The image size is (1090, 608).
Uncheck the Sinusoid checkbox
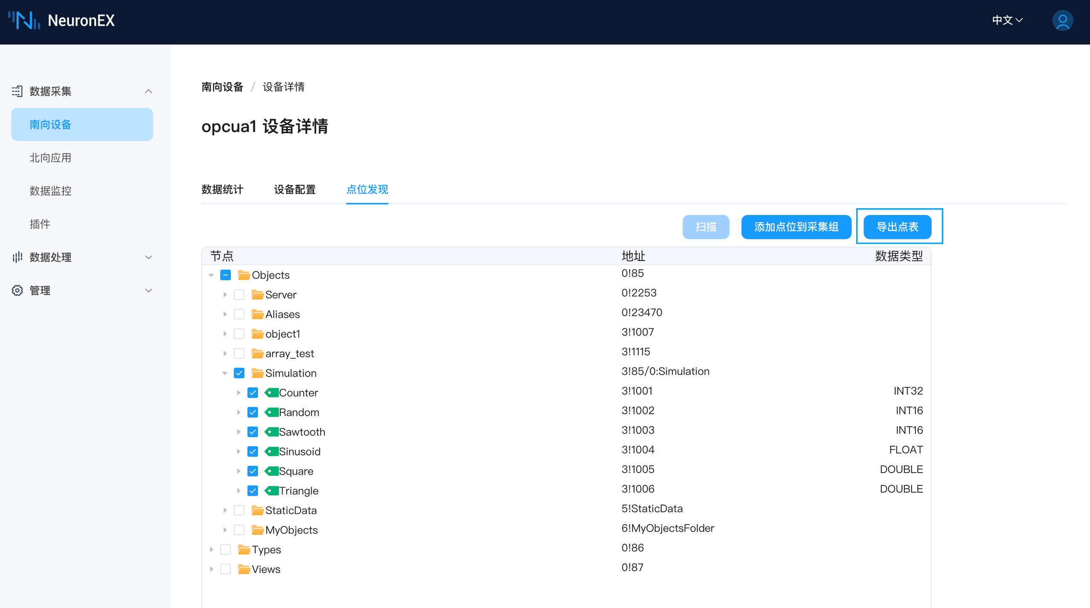[253, 451]
